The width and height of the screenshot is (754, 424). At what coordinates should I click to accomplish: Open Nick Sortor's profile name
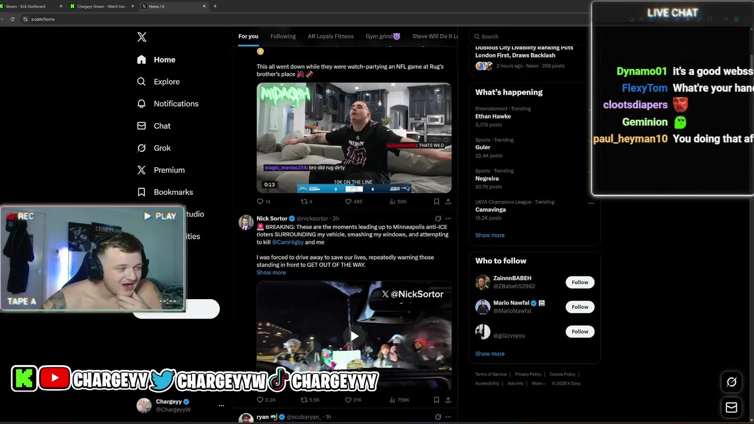point(272,218)
